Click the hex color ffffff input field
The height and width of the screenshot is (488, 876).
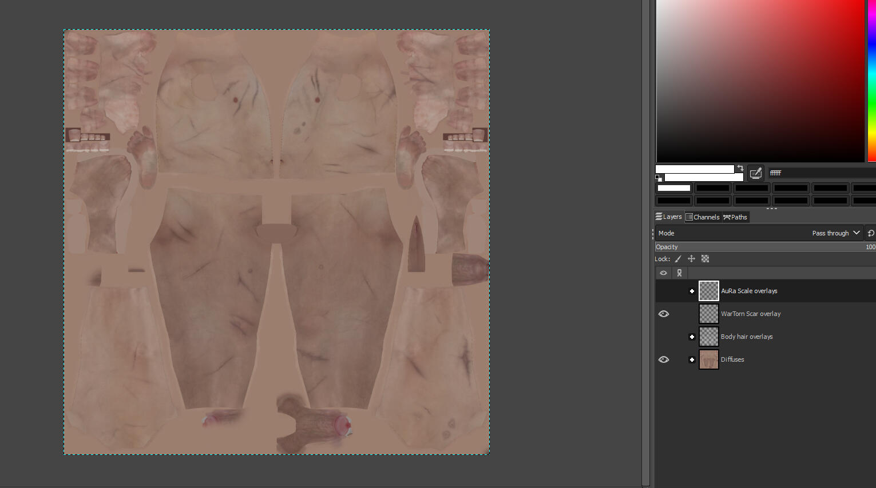tap(818, 173)
